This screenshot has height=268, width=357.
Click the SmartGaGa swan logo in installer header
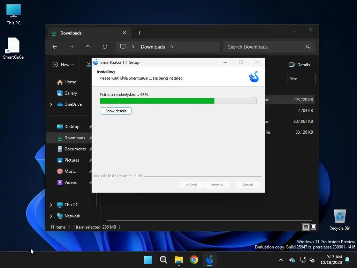(254, 77)
